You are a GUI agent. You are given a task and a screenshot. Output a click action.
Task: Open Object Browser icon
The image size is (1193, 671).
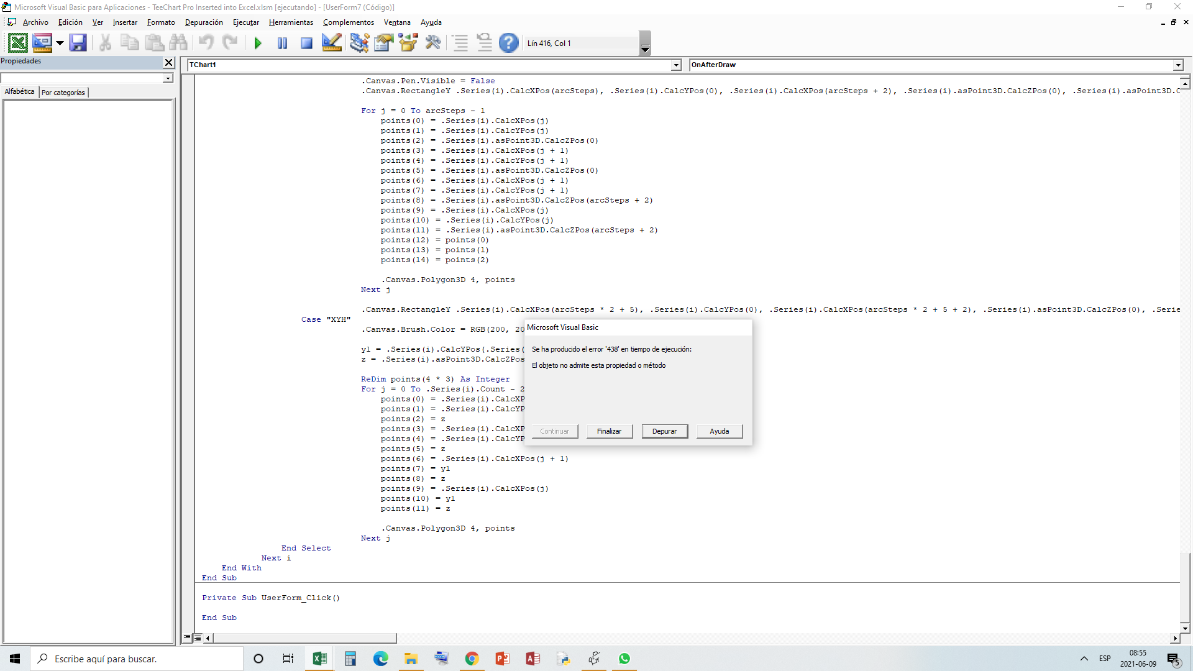tap(408, 43)
